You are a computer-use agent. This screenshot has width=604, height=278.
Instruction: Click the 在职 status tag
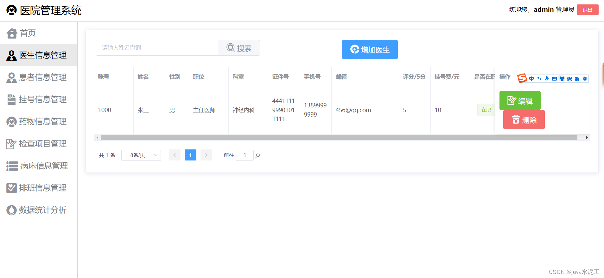point(486,110)
